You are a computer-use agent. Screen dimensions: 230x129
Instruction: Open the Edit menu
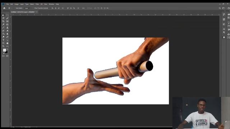pyautogui.click(x=11, y=4)
